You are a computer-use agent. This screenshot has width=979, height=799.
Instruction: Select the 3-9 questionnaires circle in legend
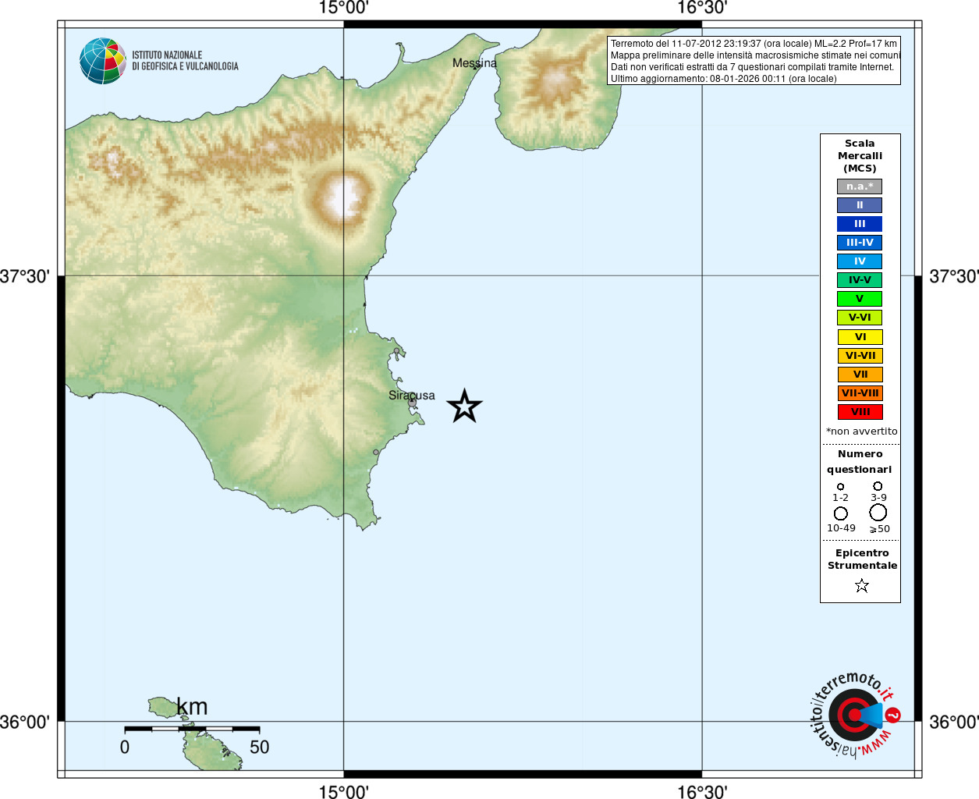[878, 486]
